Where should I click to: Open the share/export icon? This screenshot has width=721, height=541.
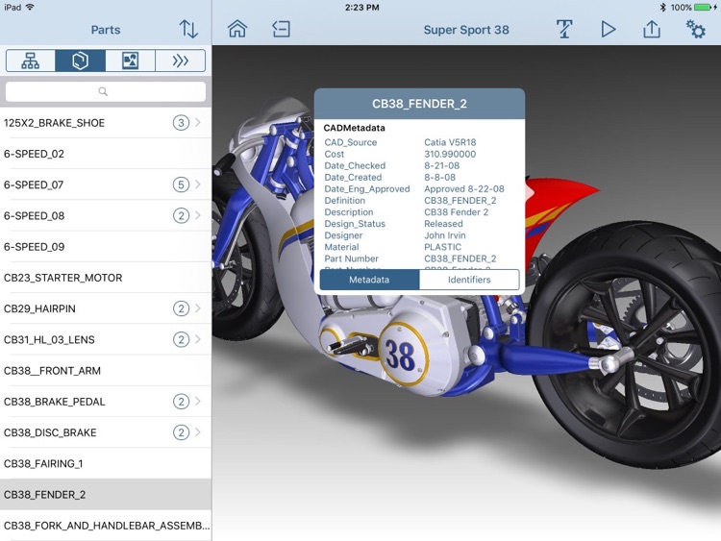(x=652, y=29)
